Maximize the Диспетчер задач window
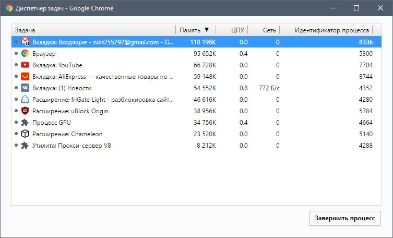Image resolution: width=393 pixels, height=238 pixels. pos(356,8)
